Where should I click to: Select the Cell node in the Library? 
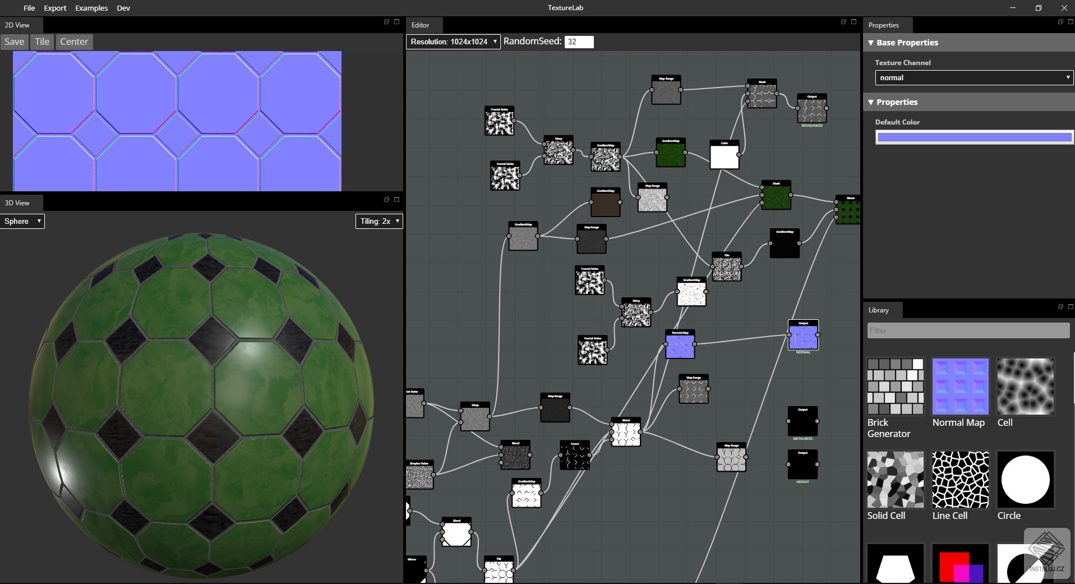[x=1026, y=387]
